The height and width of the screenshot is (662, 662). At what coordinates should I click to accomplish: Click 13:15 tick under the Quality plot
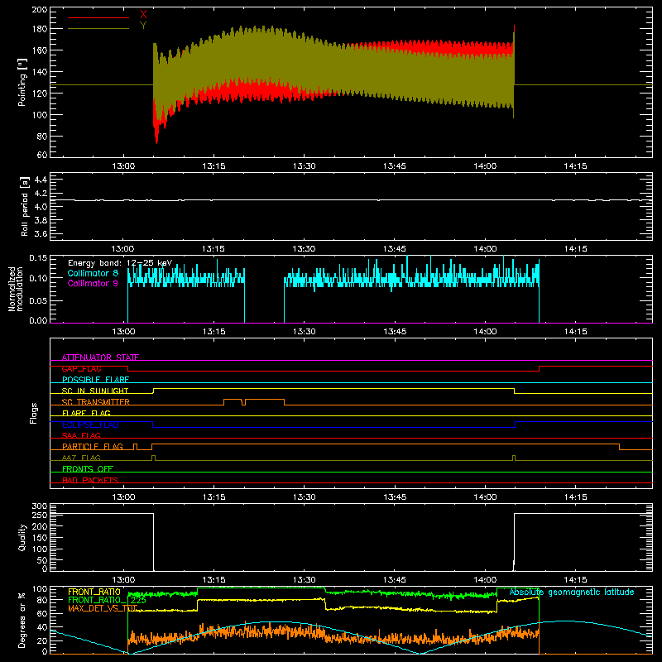[213, 580]
